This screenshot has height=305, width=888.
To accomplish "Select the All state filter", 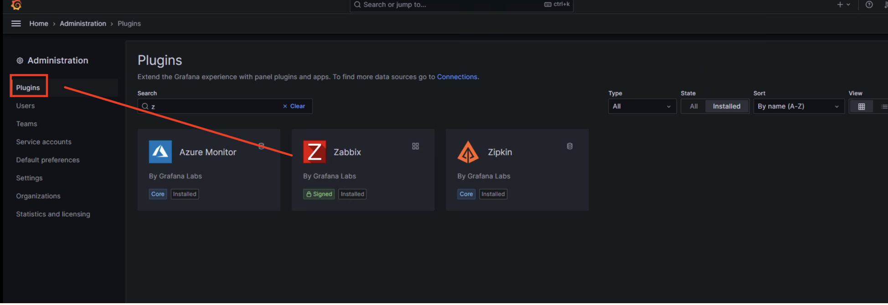I will point(693,106).
